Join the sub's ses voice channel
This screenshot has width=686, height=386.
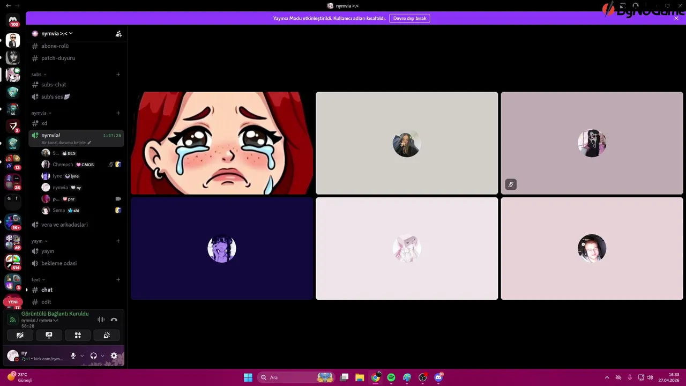click(x=76, y=96)
